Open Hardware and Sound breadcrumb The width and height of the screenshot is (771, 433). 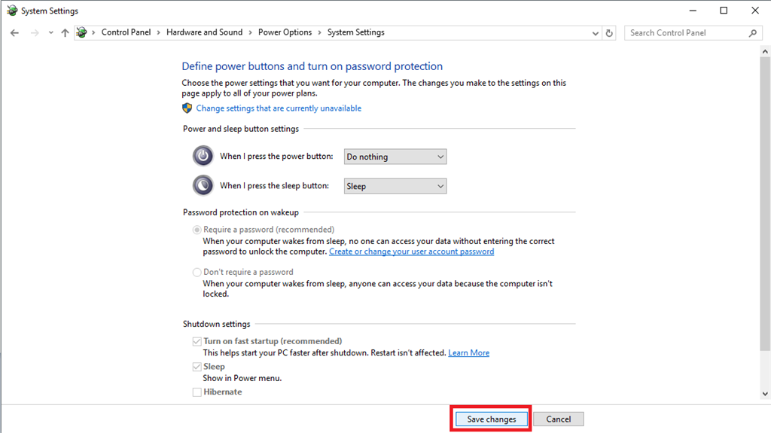[205, 32]
